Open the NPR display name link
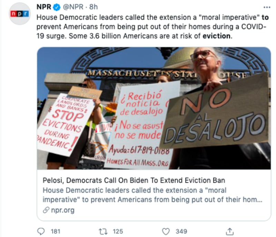Image resolution: width=276 pixels, height=237 pixels. click(x=44, y=7)
